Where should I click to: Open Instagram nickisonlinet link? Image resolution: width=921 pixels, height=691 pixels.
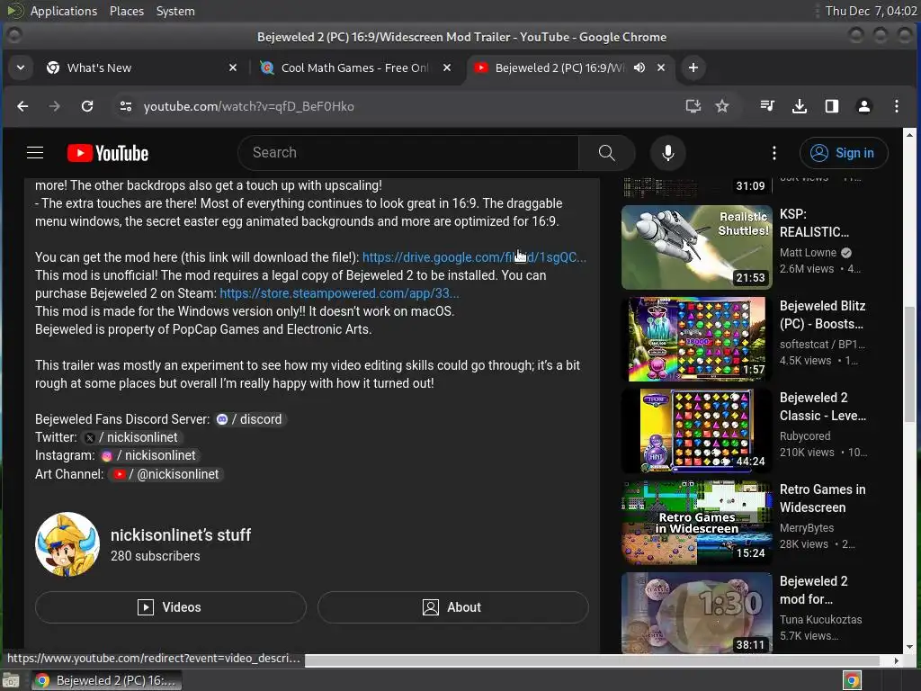tap(149, 455)
